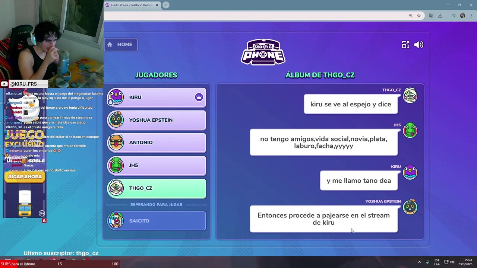The width and height of the screenshot is (477, 268).
Task: Click the microphone icon in system tray
Action: [x=427, y=262]
